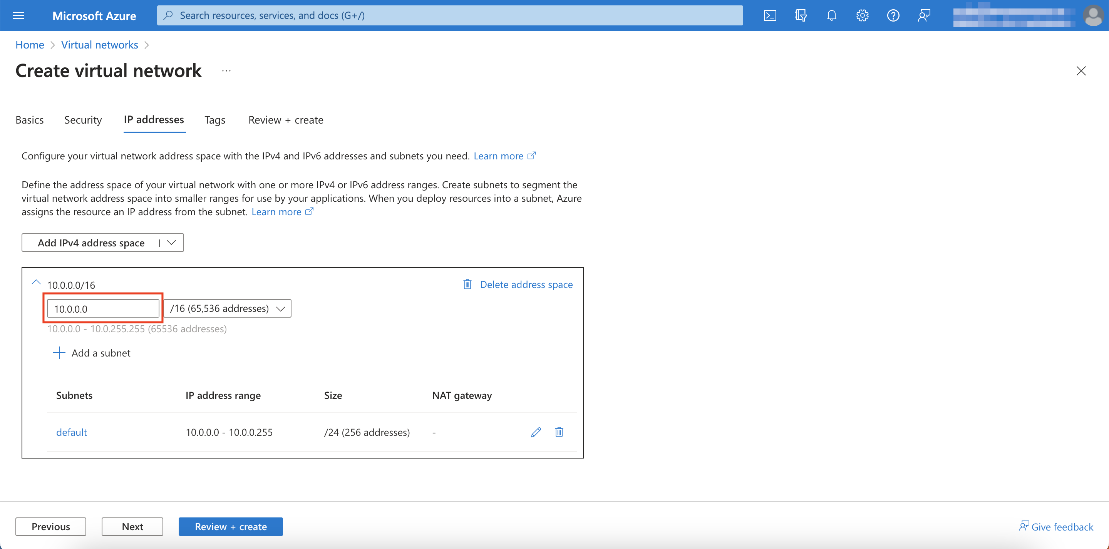Click the Next button
The width and height of the screenshot is (1109, 549).
132,526
